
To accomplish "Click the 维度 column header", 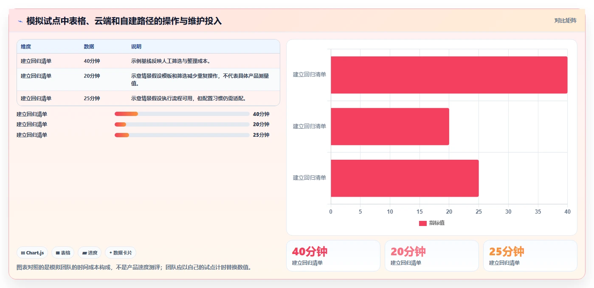I will (26, 47).
